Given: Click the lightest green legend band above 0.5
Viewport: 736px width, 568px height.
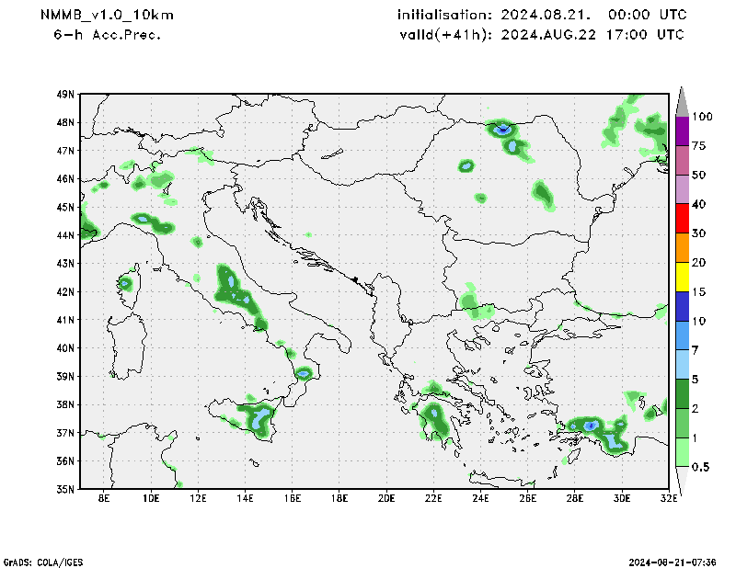Looking at the screenshot, I should (683, 452).
